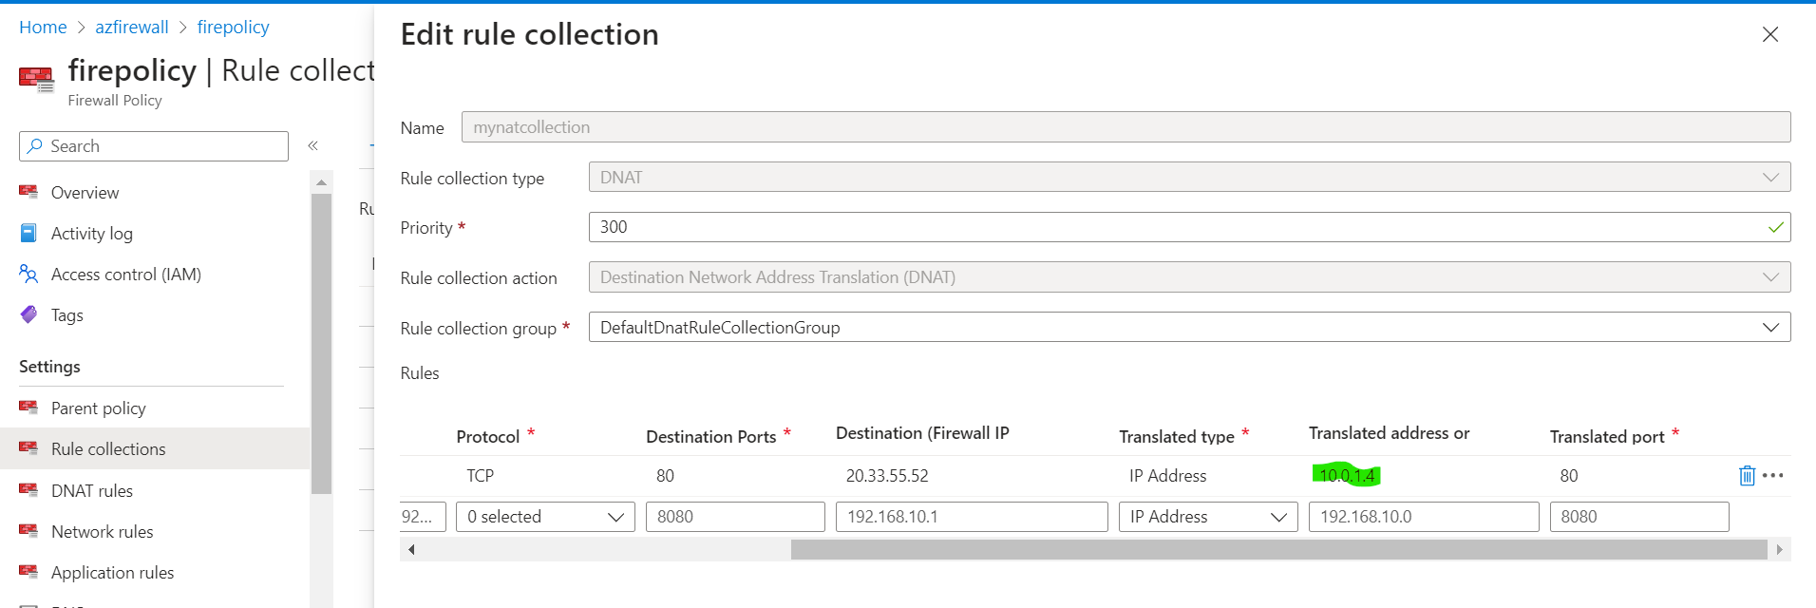Viewport: 1816px width, 608px height.
Task: Click the firepolicy firewall icon in header
Action: tap(36, 79)
